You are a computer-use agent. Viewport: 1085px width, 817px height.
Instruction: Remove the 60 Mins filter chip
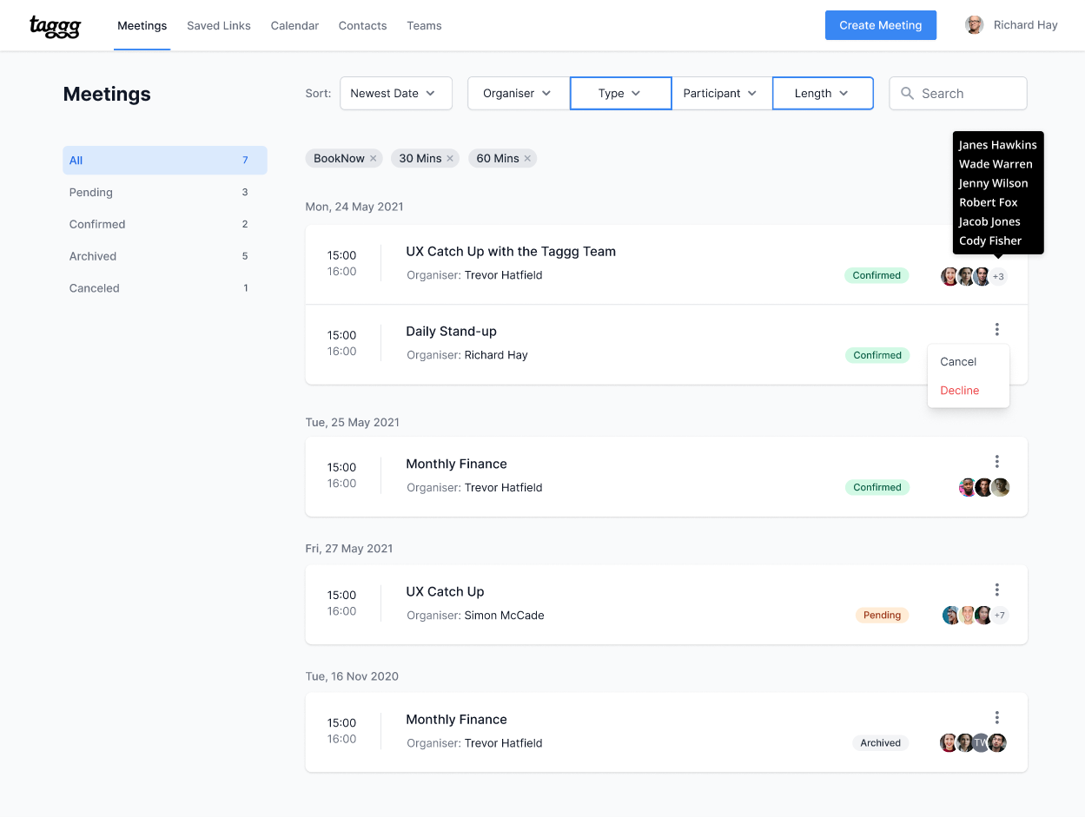pyautogui.click(x=527, y=158)
